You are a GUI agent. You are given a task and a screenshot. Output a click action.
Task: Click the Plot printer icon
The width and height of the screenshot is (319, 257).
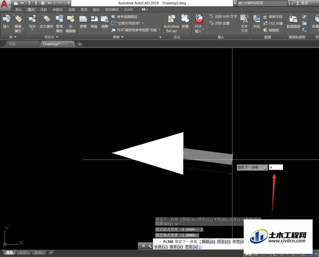coord(43,3)
